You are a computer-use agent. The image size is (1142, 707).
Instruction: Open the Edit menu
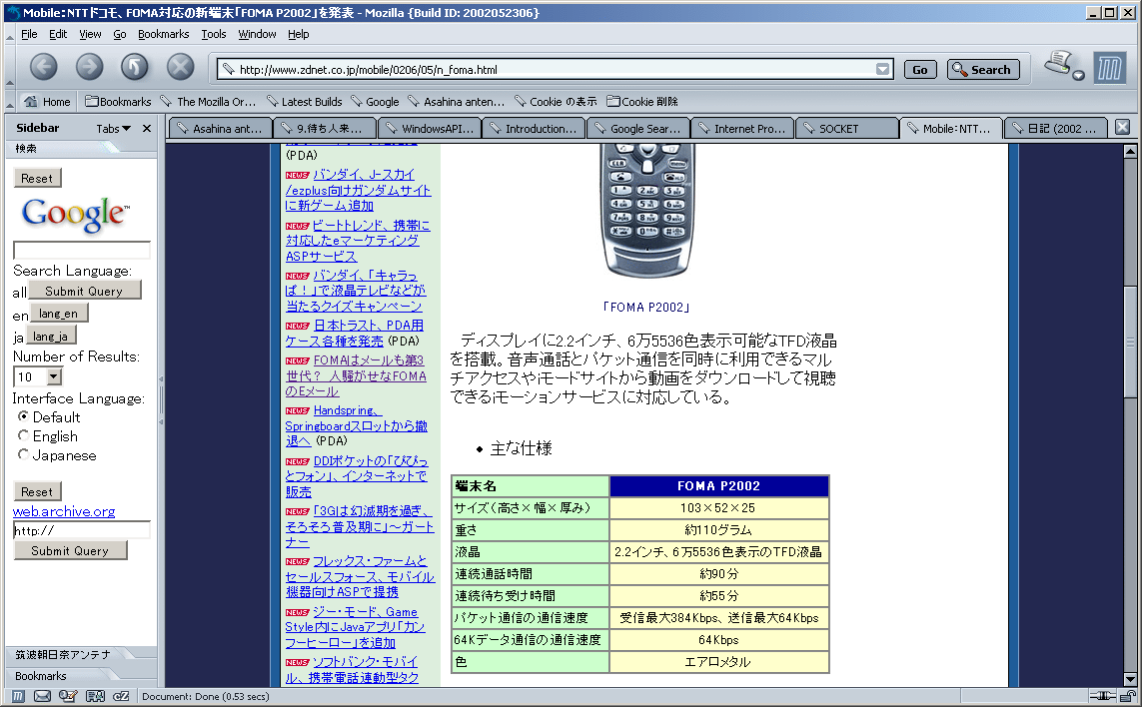point(58,34)
